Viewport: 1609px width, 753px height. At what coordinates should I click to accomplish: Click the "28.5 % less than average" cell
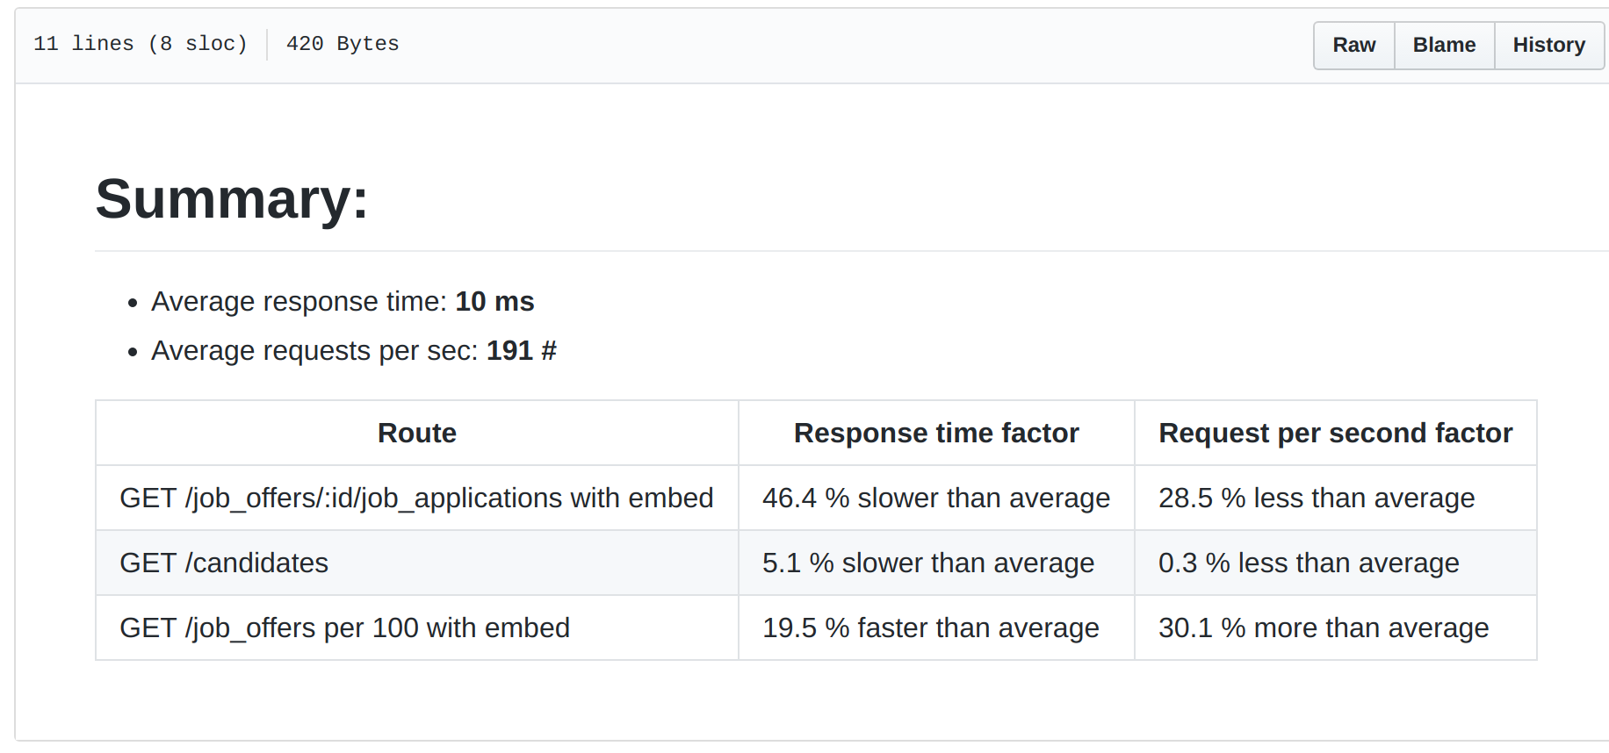tap(1317, 498)
